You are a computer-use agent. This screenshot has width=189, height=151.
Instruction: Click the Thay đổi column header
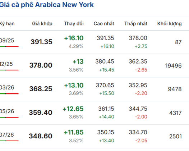coord(74,23)
